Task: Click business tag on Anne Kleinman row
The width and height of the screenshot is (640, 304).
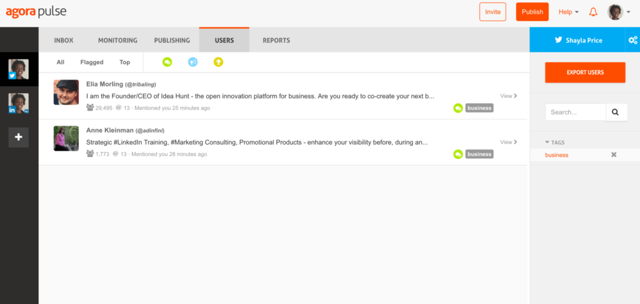Action: [479, 155]
